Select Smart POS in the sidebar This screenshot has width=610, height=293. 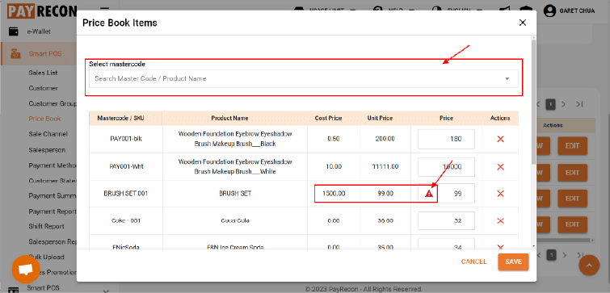point(44,54)
